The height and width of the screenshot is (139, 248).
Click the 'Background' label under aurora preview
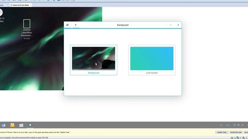94,73
